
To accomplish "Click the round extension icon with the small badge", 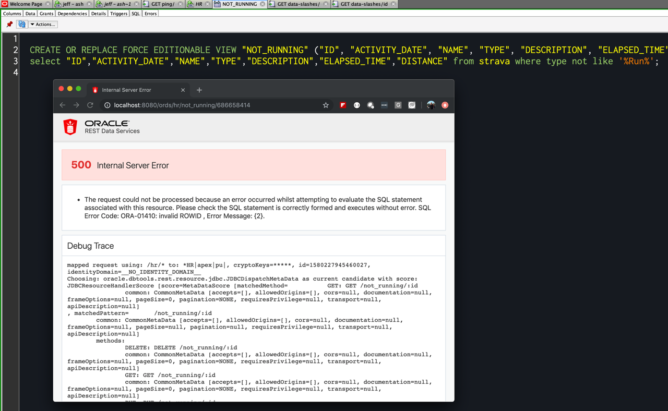I will click(x=371, y=105).
